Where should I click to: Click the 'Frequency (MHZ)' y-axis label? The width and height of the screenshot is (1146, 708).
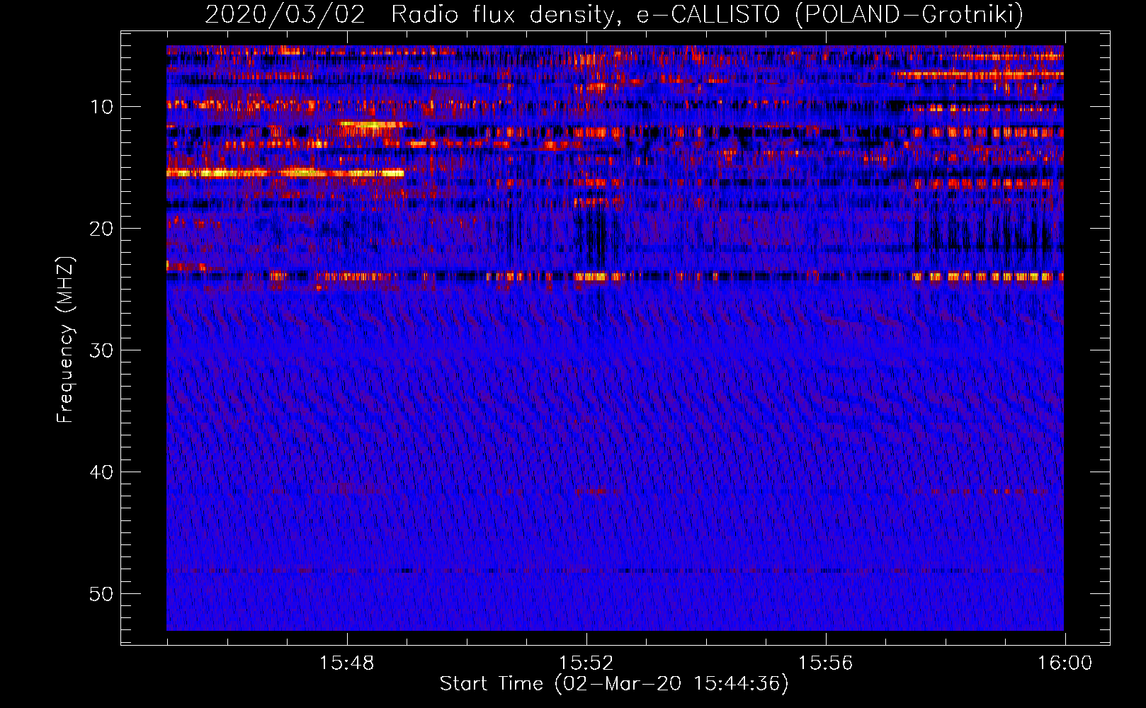coord(65,340)
